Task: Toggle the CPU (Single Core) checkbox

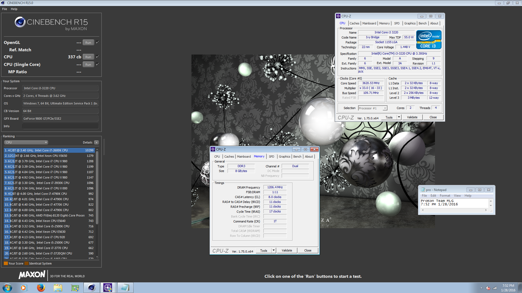Action: (97, 64)
